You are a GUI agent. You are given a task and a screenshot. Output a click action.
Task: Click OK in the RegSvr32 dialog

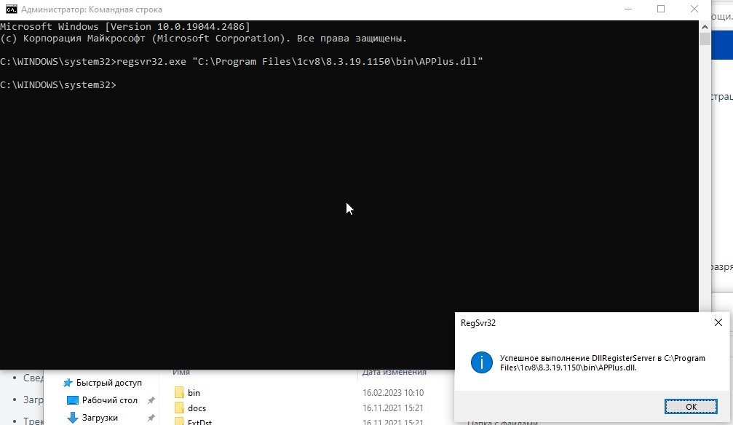[691, 406]
